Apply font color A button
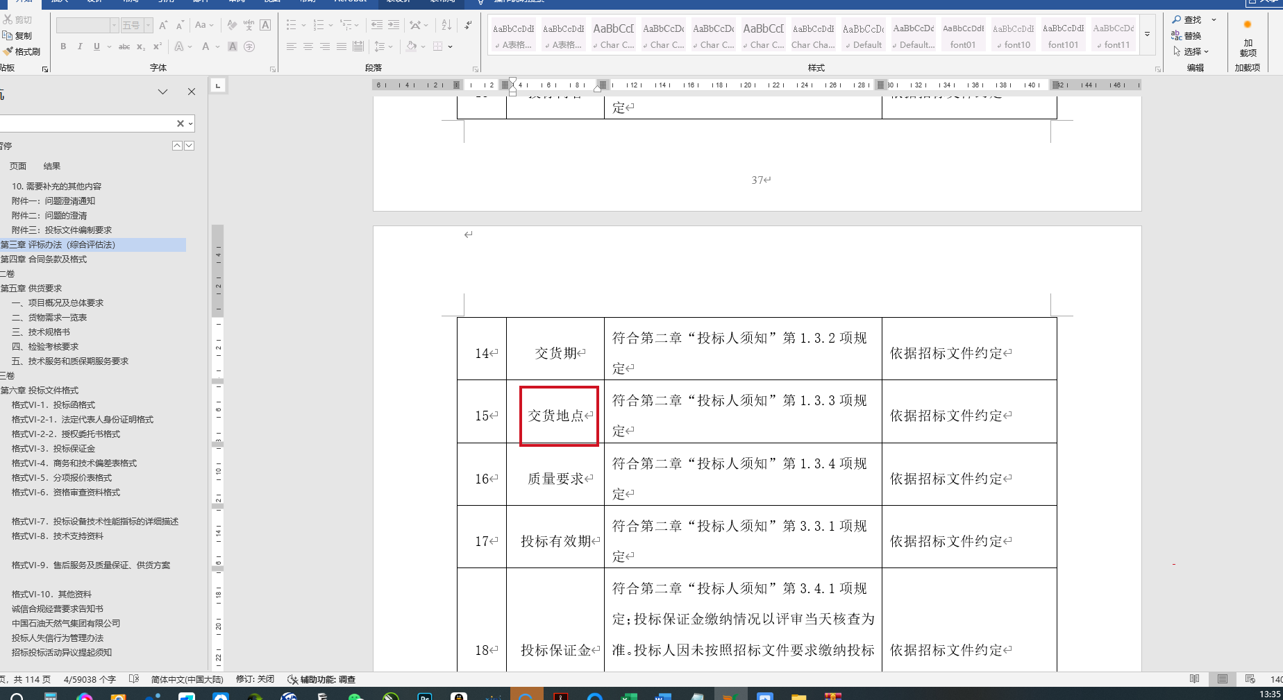The height and width of the screenshot is (700, 1283). (206, 46)
